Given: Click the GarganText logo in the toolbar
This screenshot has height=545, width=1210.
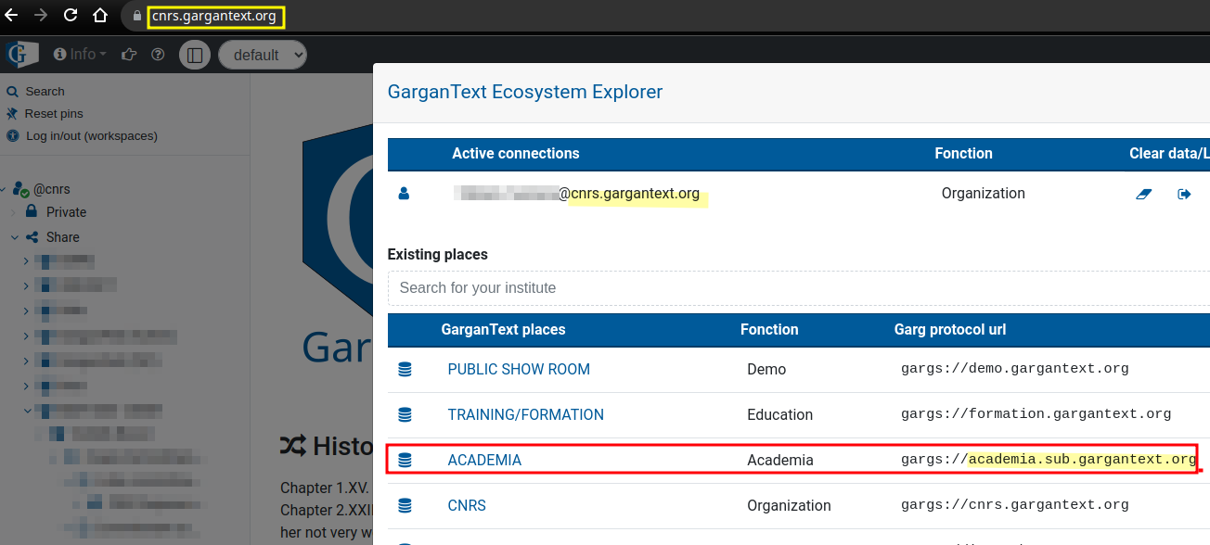Looking at the screenshot, I should pyautogui.click(x=20, y=54).
